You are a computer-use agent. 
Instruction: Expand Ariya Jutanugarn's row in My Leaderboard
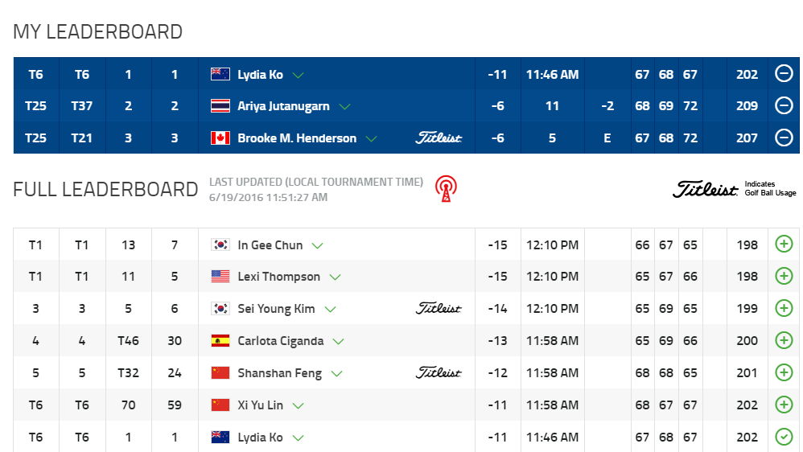[x=345, y=106]
